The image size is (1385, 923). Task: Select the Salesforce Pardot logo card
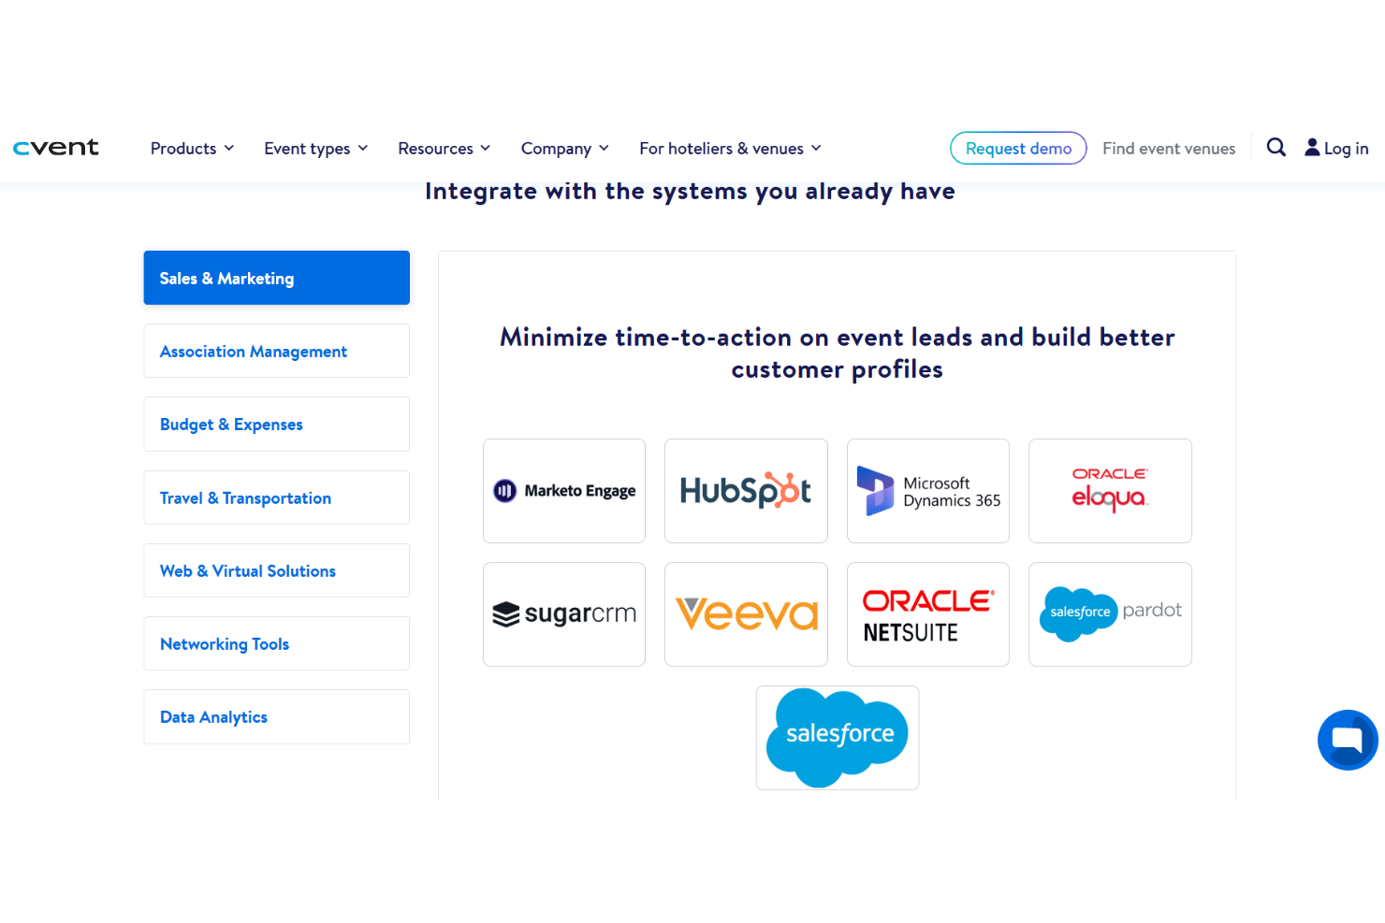[1110, 614]
